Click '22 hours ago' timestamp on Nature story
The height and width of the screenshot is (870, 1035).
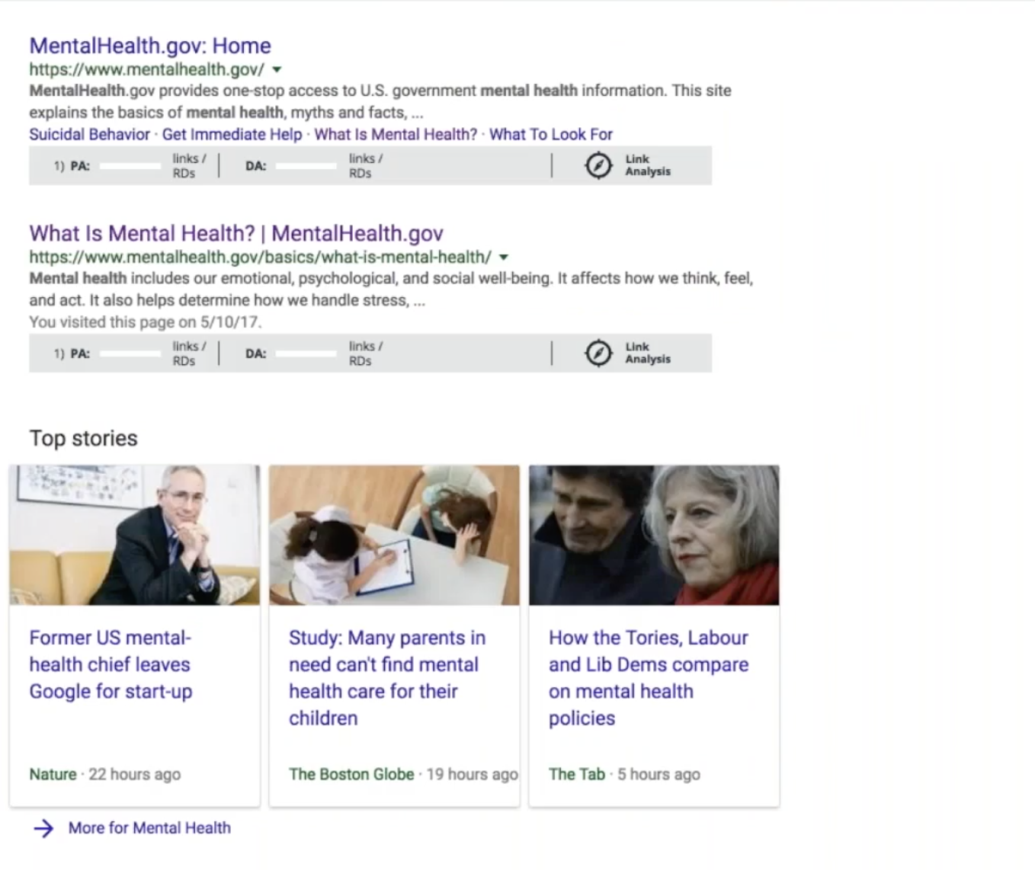click(135, 774)
